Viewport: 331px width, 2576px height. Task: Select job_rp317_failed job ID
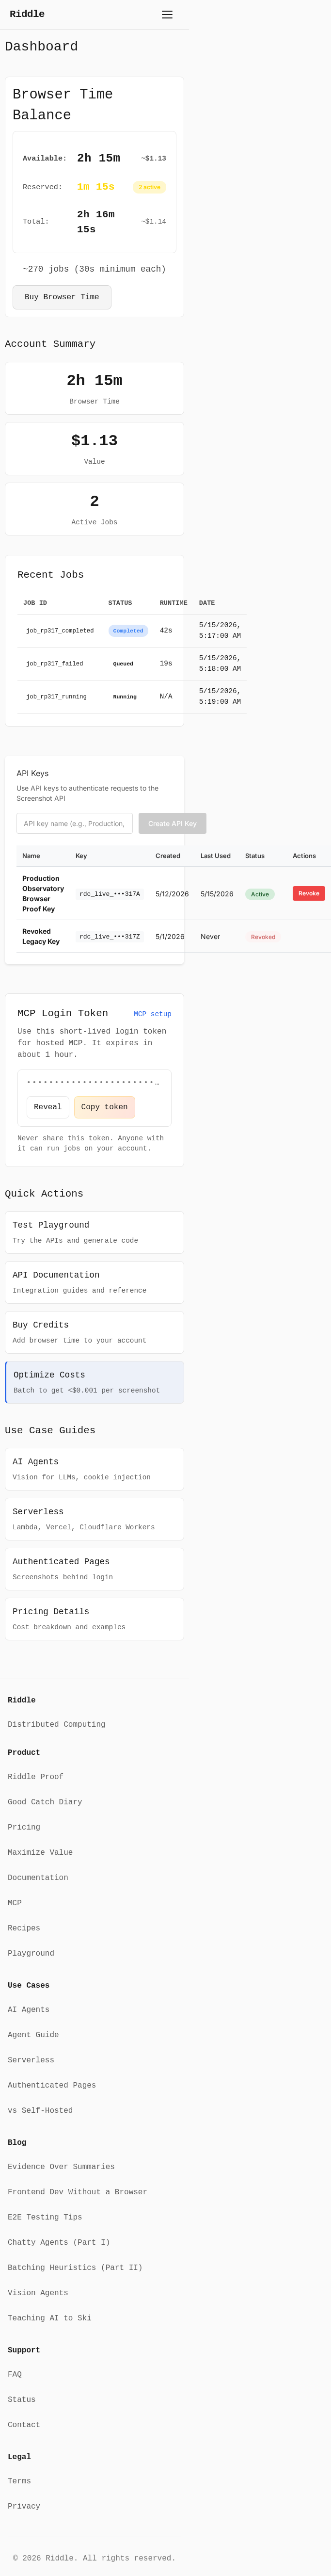(x=54, y=664)
